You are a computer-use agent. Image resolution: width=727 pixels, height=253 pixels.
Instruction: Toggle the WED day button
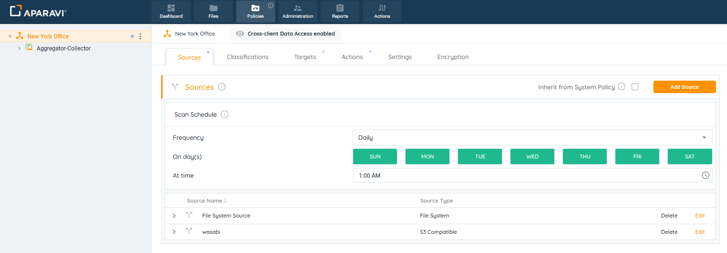pos(532,157)
